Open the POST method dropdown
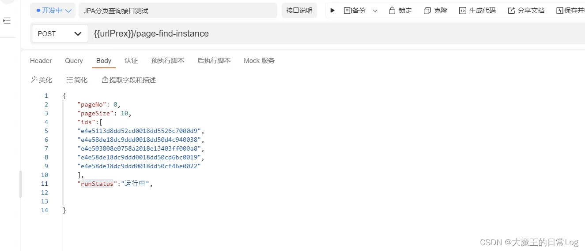585x251 pixels. click(60, 33)
